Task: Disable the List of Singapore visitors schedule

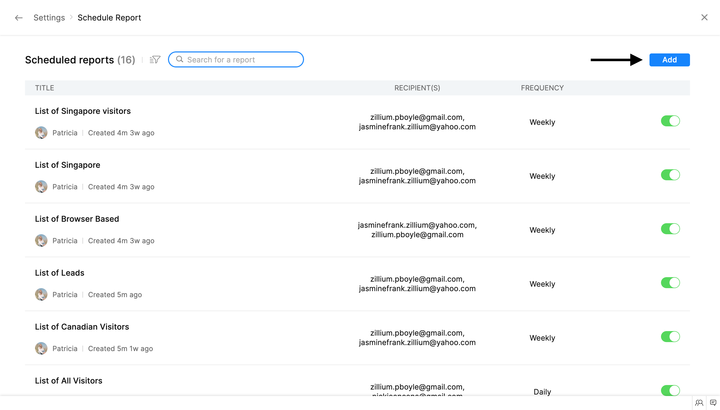Action: point(670,121)
